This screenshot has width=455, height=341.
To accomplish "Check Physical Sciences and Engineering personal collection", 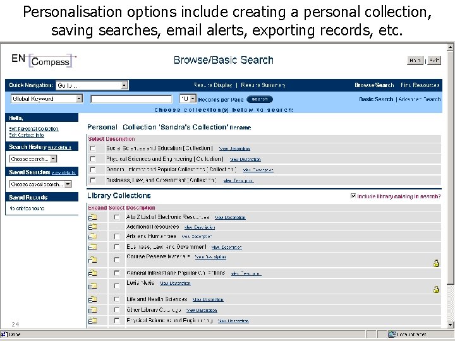I will click(93, 159).
